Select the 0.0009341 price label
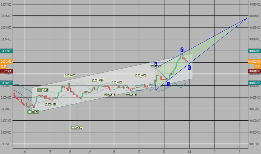Viewport: 261px width, 154px height. click(43, 90)
